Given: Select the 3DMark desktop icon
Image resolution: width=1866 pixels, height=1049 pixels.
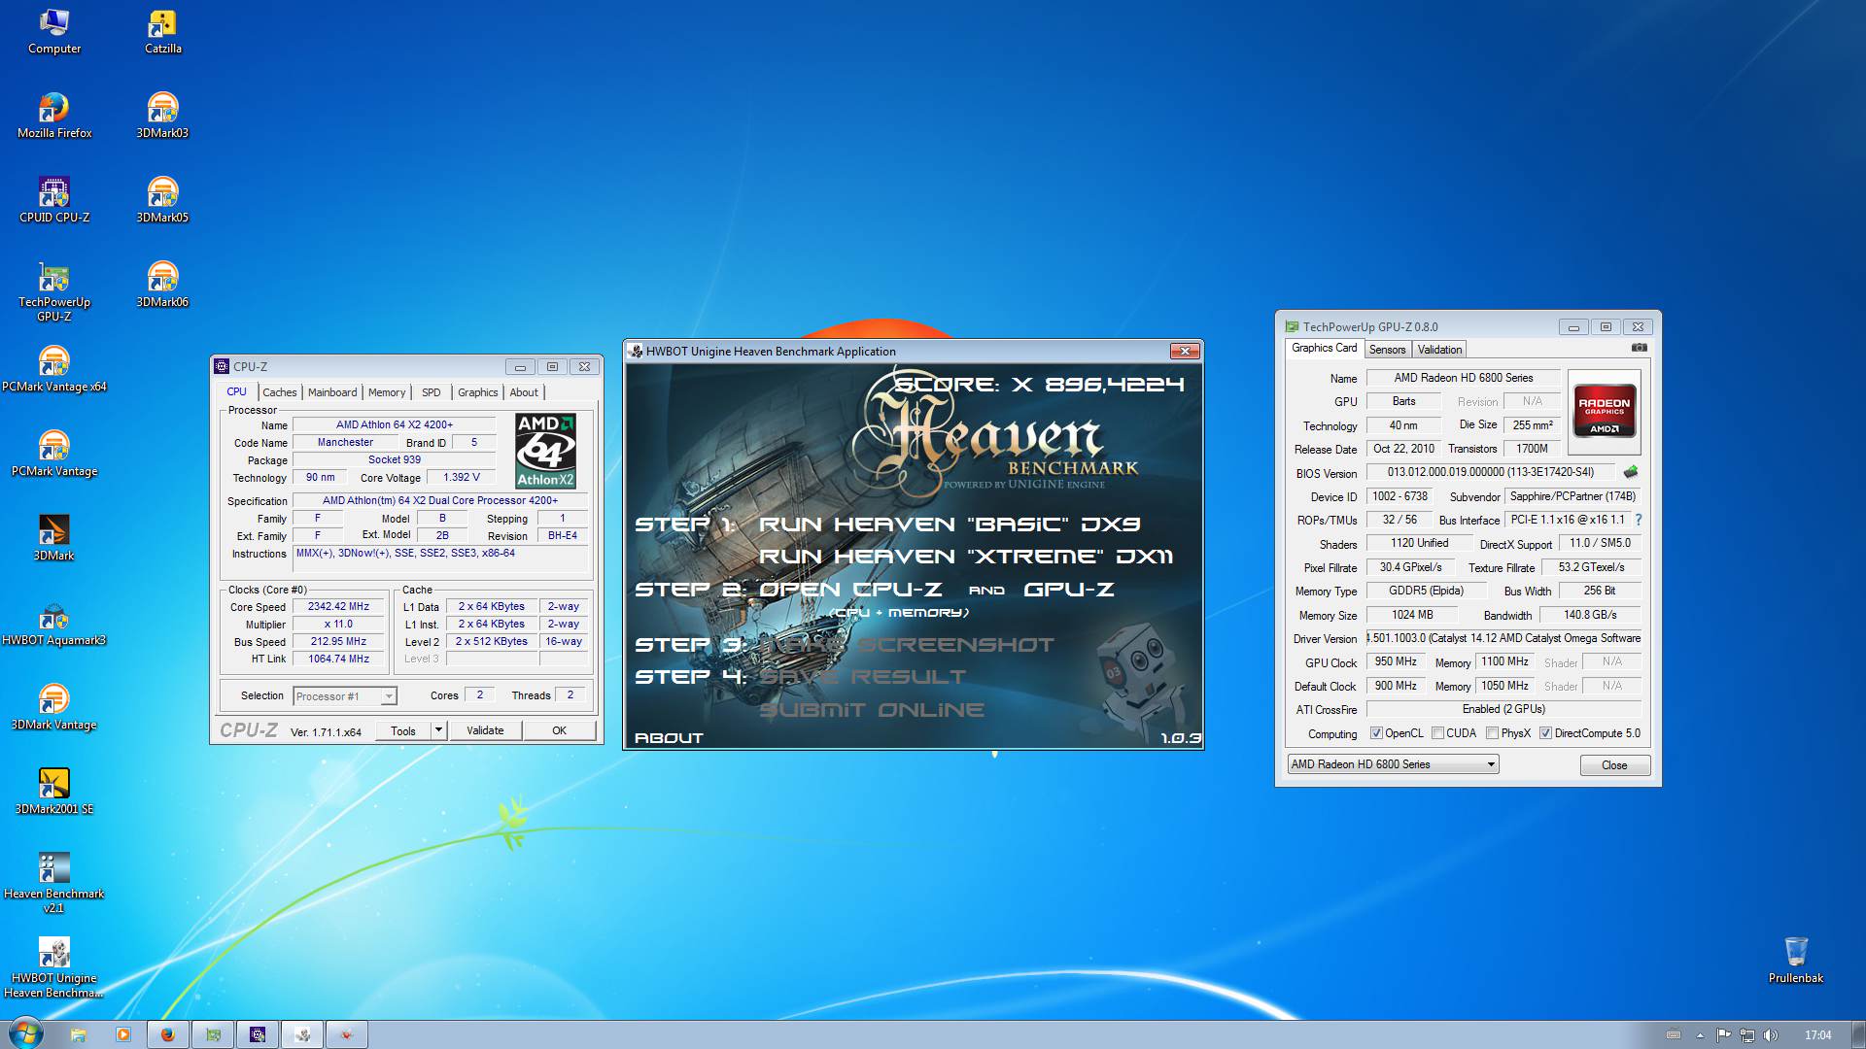Looking at the screenshot, I should [54, 539].
